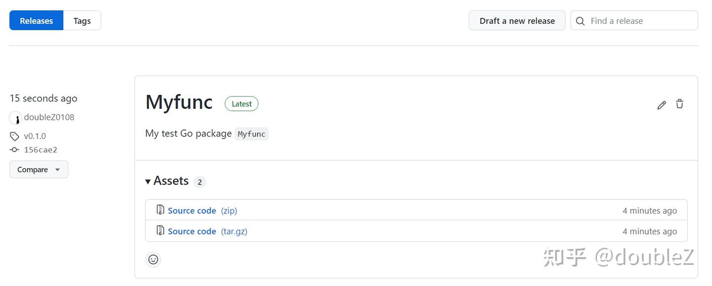
Task: Click Draft a new release button
Action: point(517,21)
